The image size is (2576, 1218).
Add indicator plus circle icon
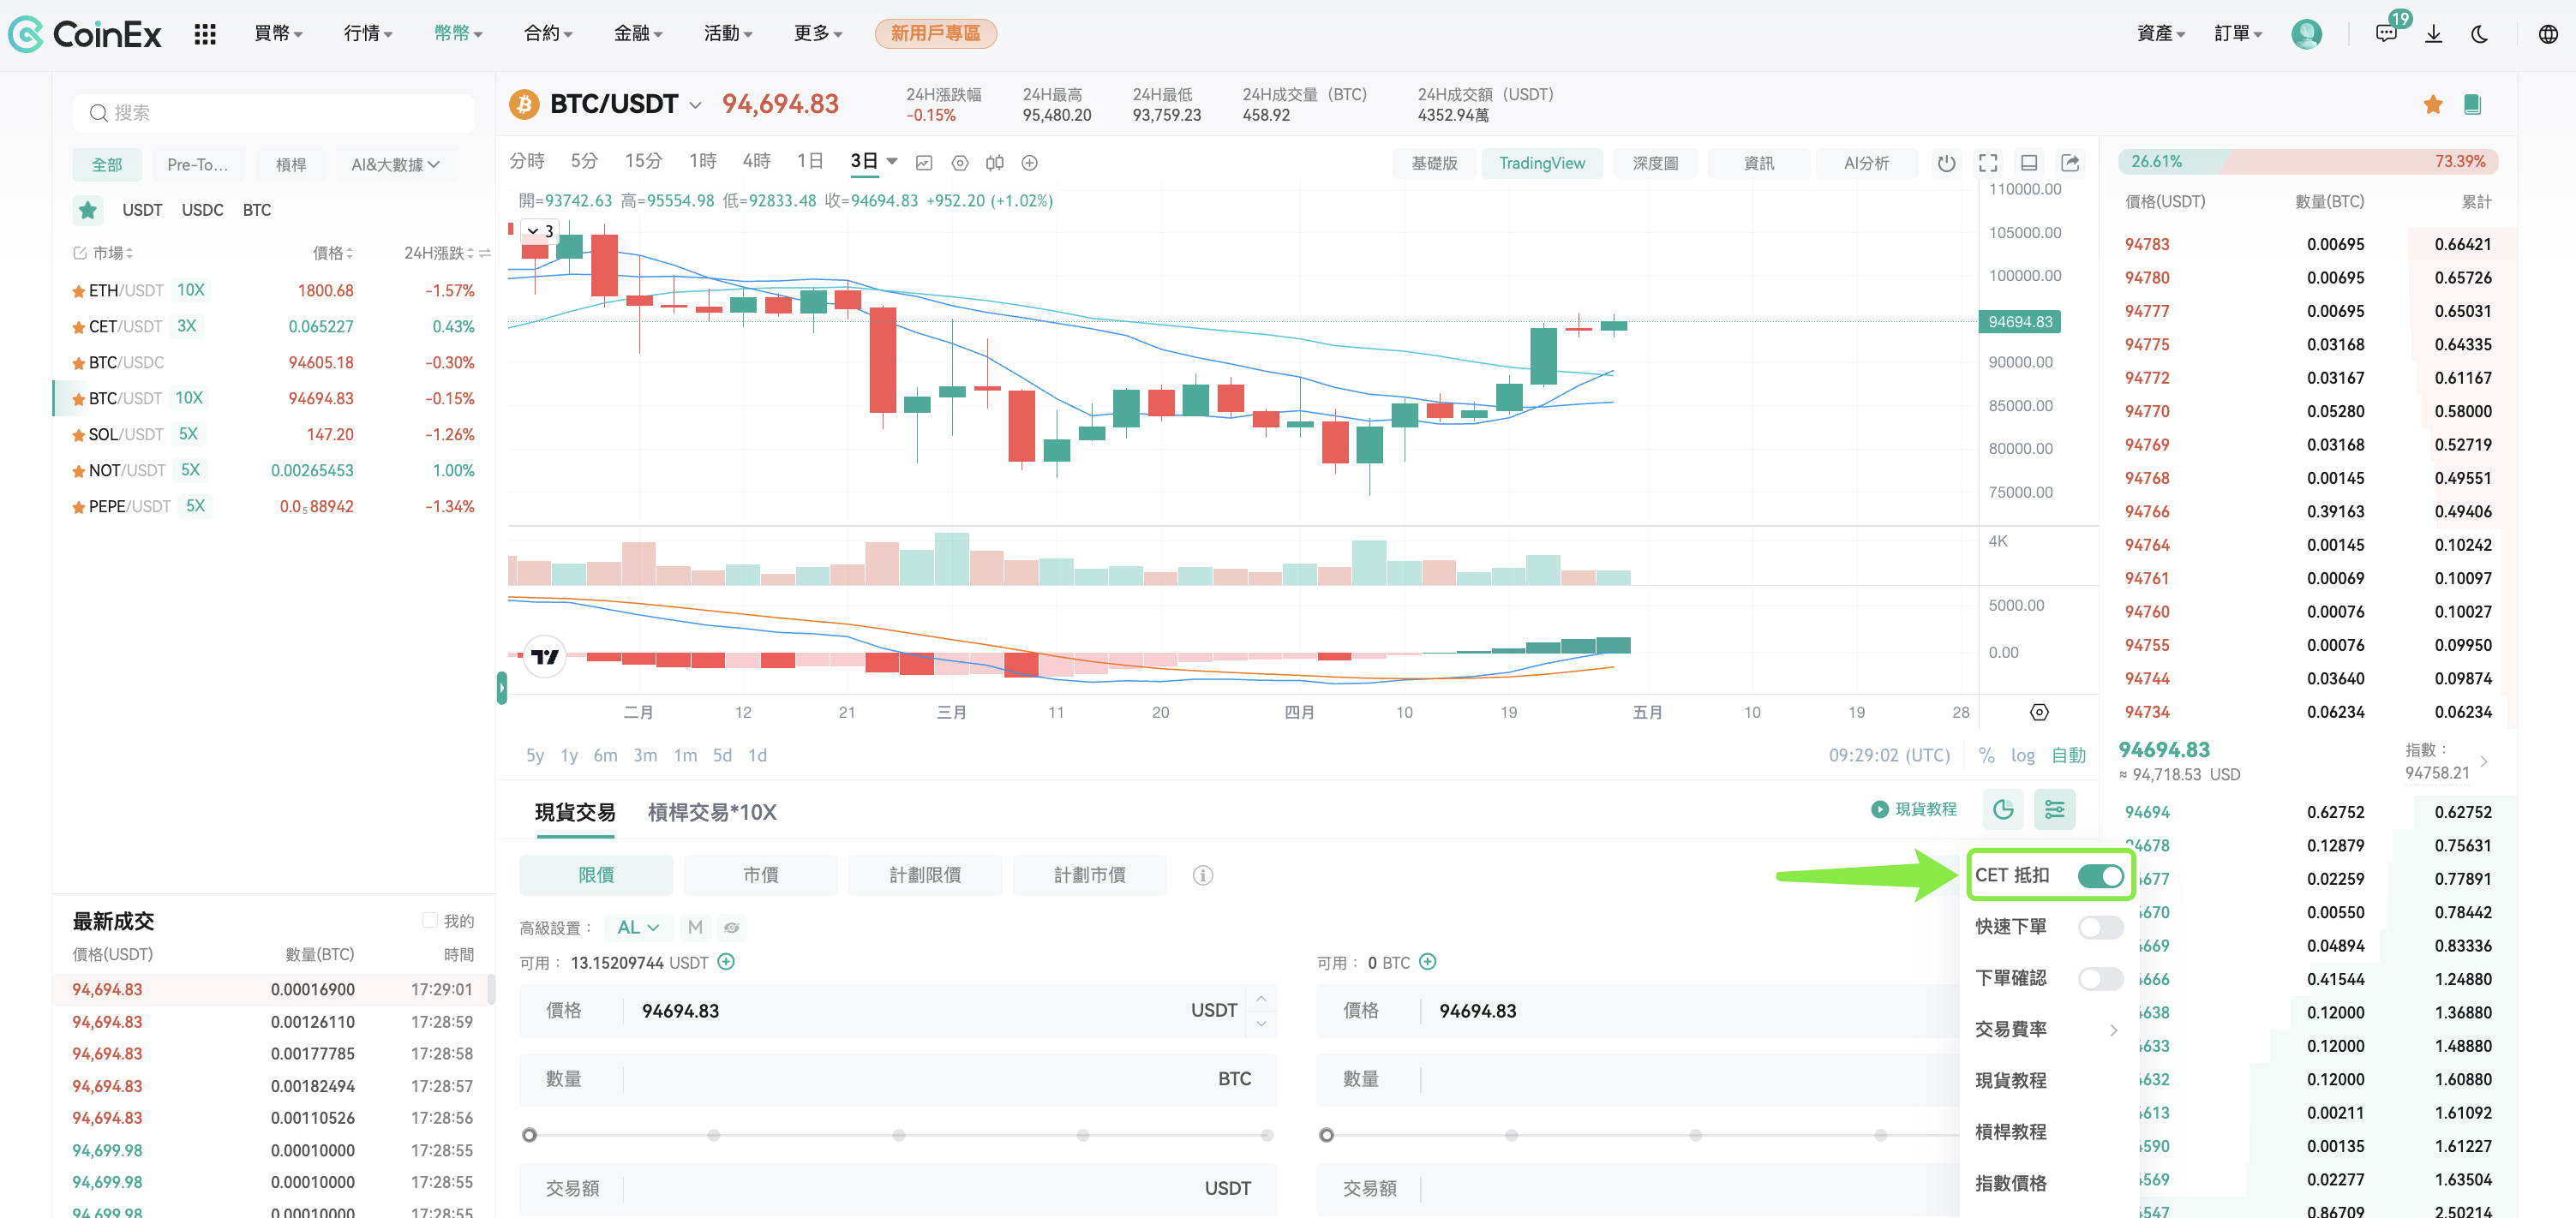tap(1029, 163)
